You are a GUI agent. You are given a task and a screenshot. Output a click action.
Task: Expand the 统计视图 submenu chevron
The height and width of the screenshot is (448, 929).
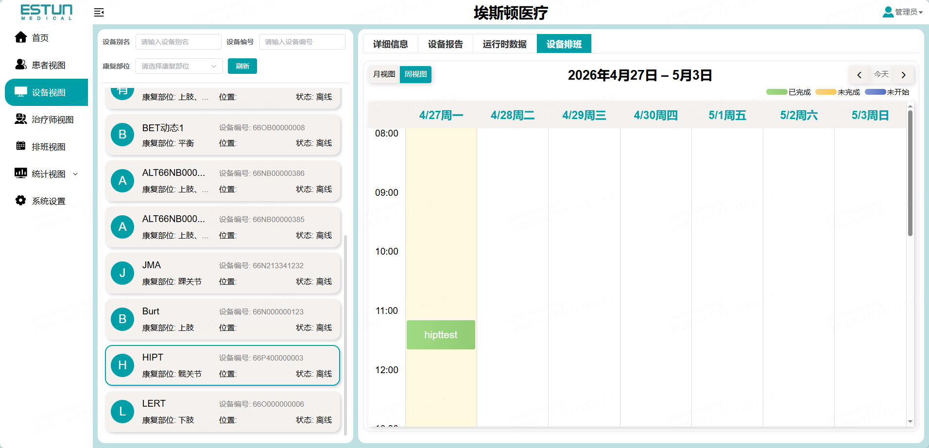tap(75, 174)
